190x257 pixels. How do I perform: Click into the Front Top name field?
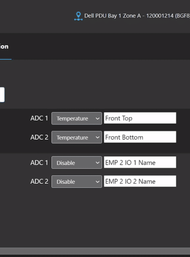tap(140, 118)
